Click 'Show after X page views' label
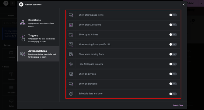Image resolution: width=204 pixels, height=110 pixels. click(x=91, y=15)
